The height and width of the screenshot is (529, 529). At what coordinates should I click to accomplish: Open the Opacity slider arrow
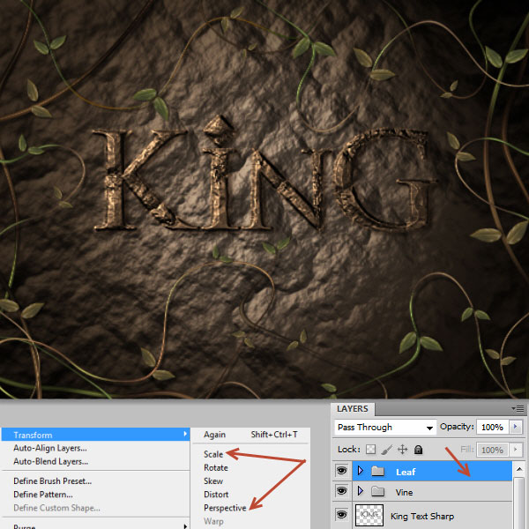[515, 427]
